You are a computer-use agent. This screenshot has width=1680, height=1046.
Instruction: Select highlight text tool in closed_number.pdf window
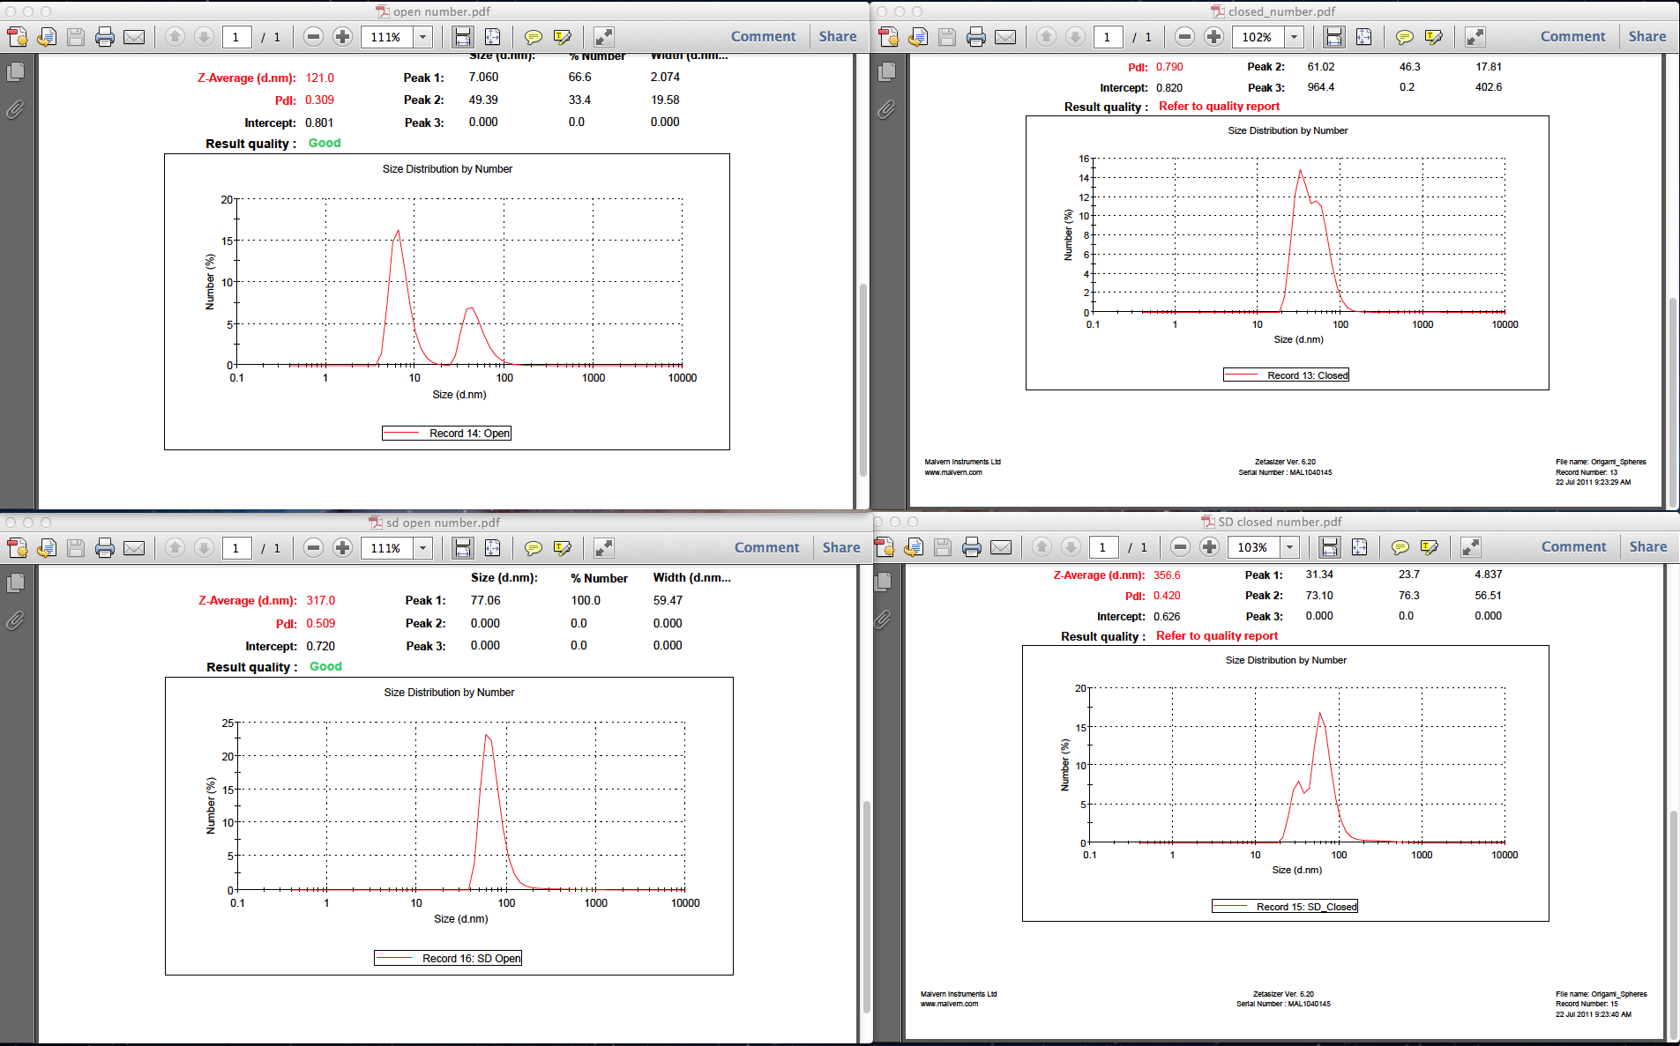[x=1433, y=37]
